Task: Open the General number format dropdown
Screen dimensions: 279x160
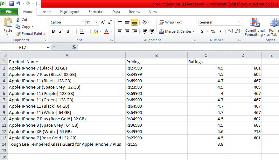Action: (239, 22)
